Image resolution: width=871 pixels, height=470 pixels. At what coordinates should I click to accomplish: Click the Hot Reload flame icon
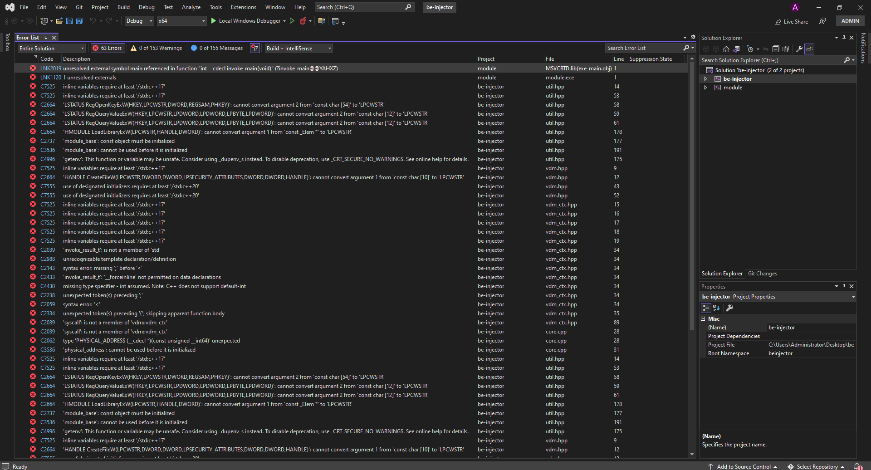point(303,21)
